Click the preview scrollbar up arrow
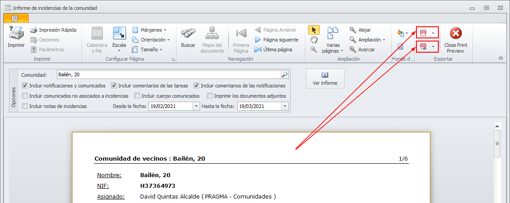510x203 pixels. coord(497,126)
